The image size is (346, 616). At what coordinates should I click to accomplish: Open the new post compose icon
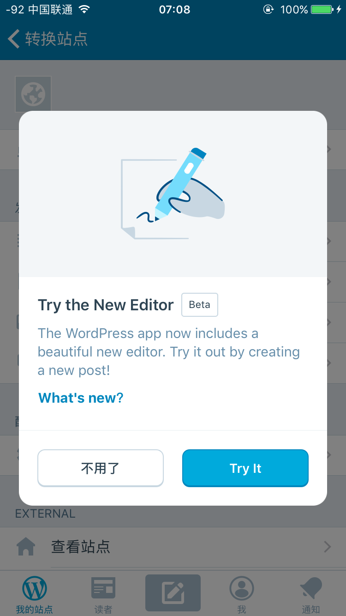coord(173,593)
